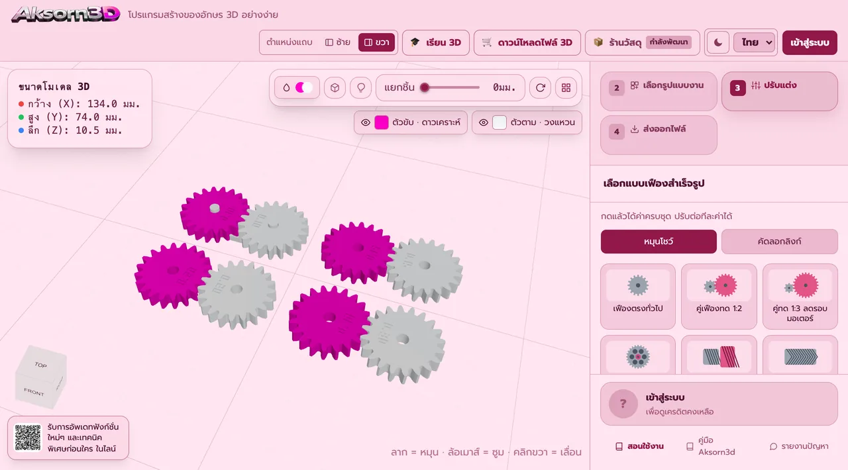Click the แยกชิ้น slider handle

[x=424, y=87]
